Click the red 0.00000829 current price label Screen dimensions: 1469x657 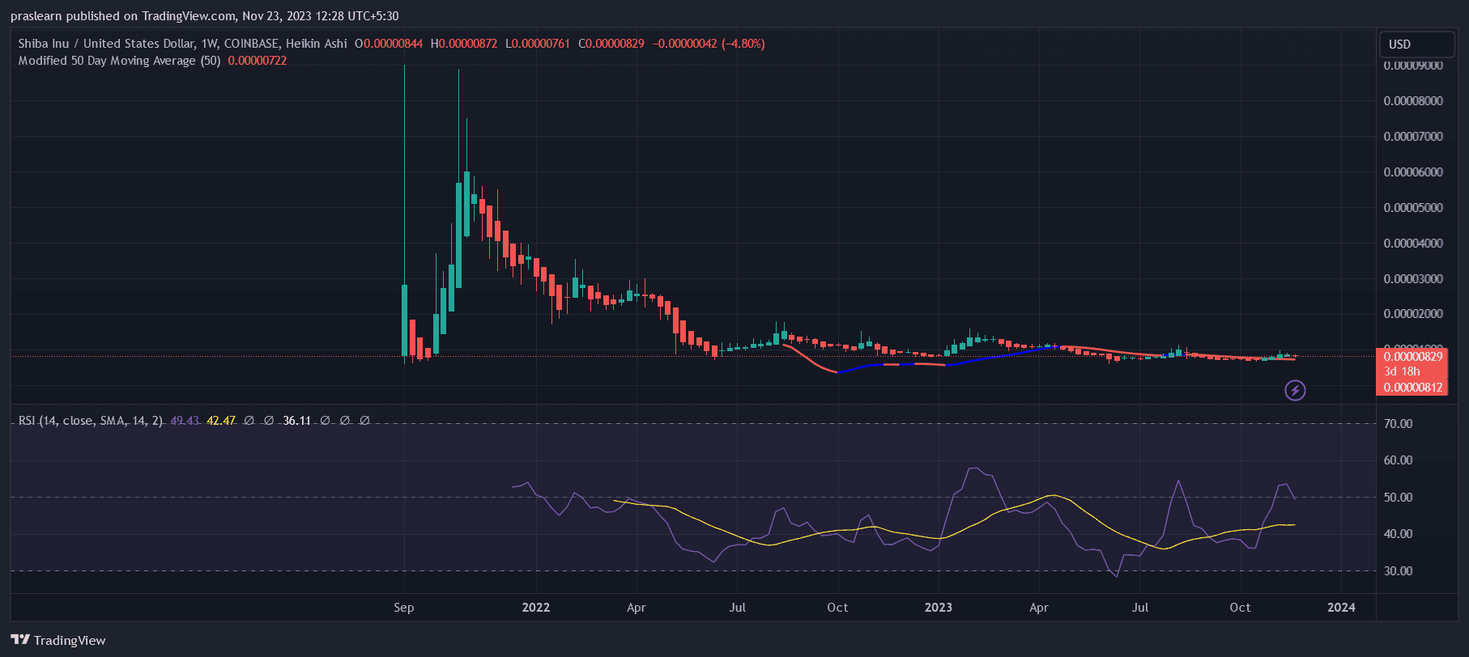pos(1412,357)
